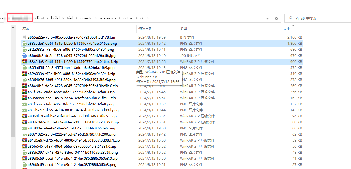Expand the chevron after native in path
Screen dimensions: 351x169
click(x=137, y=18)
